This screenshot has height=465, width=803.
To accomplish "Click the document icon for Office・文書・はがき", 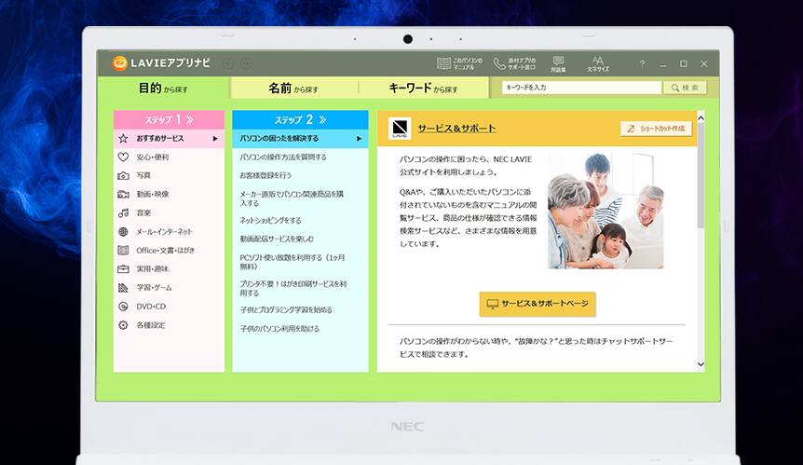I will pos(123,250).
